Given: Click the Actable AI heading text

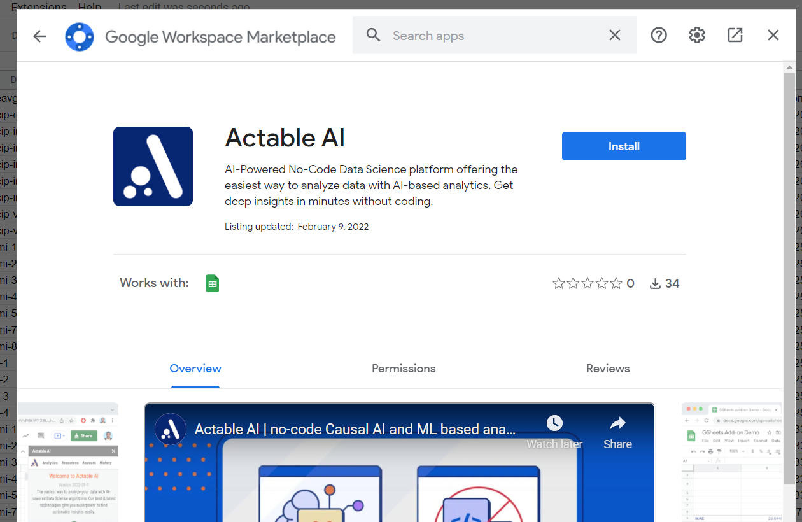Looking at the screenshot, I should pos(285,138).
